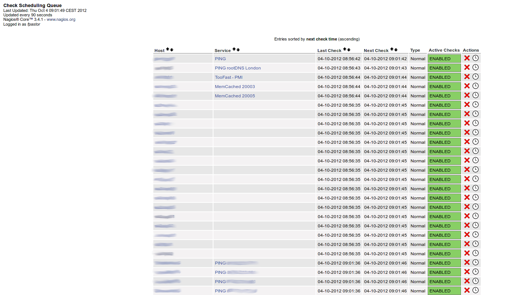Sort Host column descending with down arrow
Viewport: 529px width, 295px height.
tap(172, 50)
